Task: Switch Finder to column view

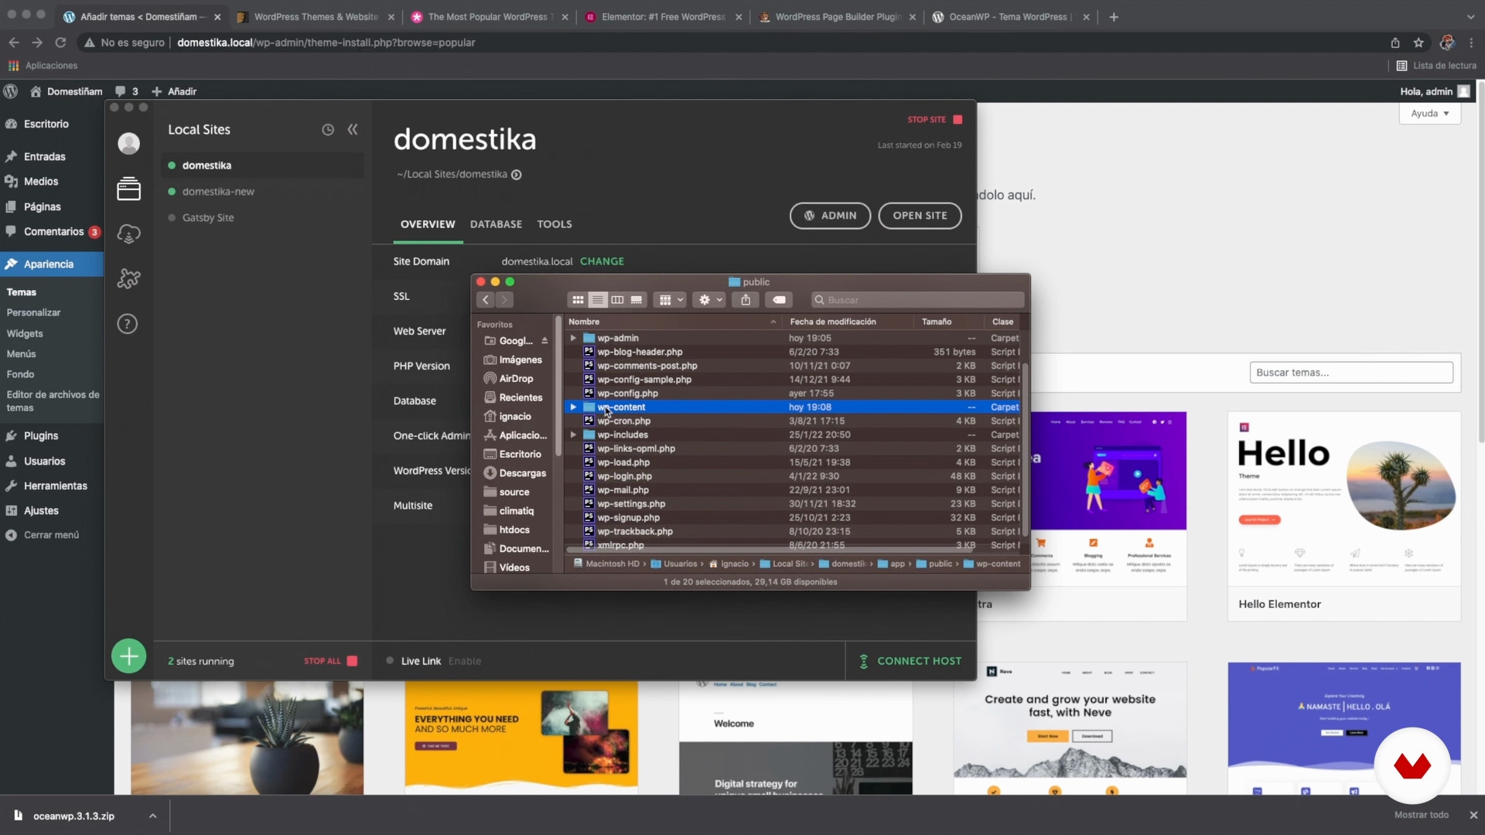Action: pos(617,300)
